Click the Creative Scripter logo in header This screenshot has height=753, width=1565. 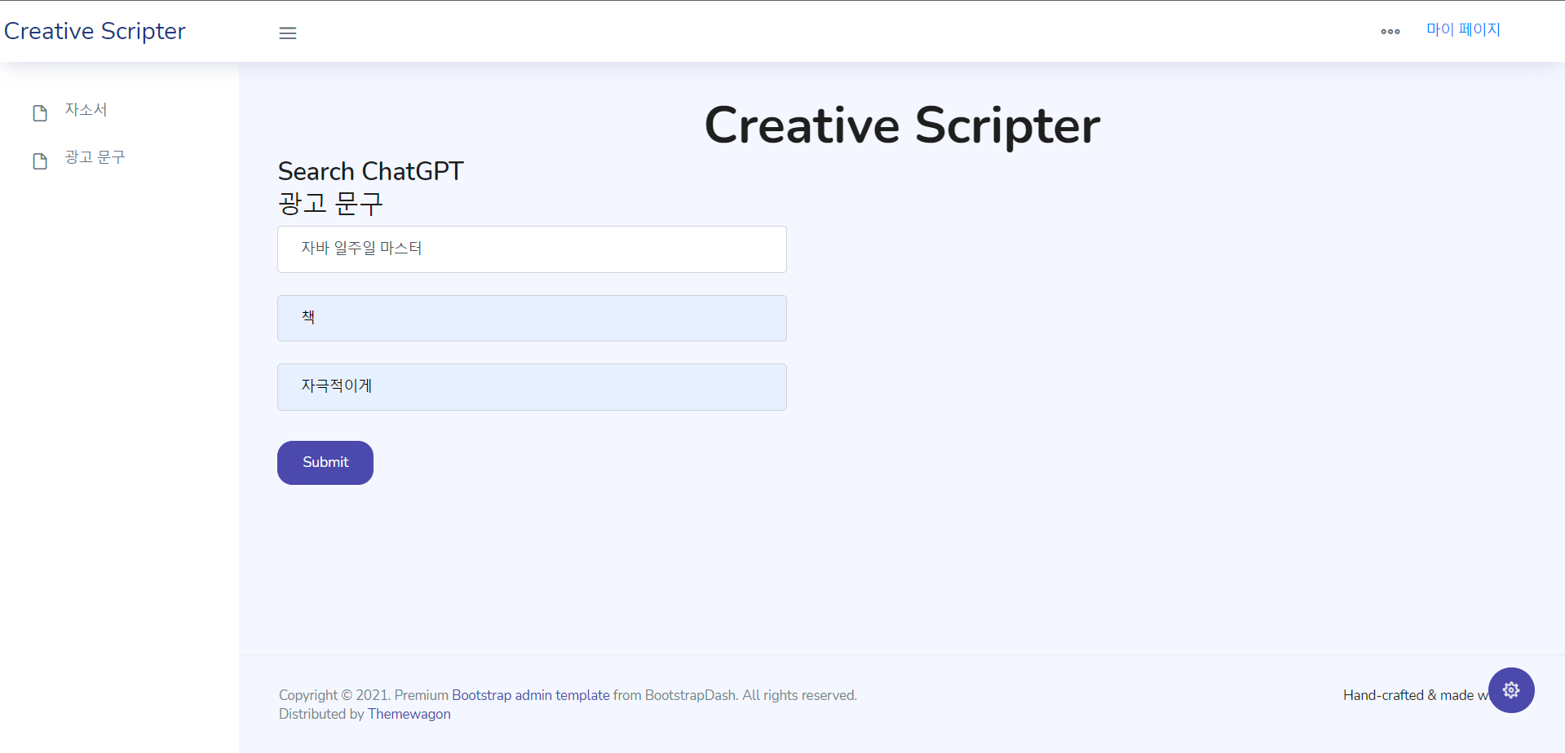[95, 31]
